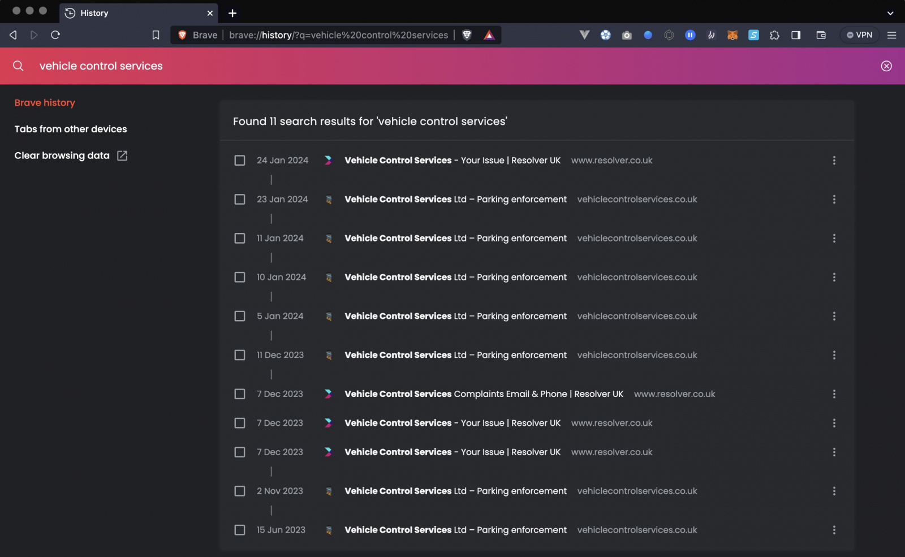The height and width of the screenshot is (557, 905).
Task: Open actions menu for 24 Jan 2024 entry
Action: (834, 161)
